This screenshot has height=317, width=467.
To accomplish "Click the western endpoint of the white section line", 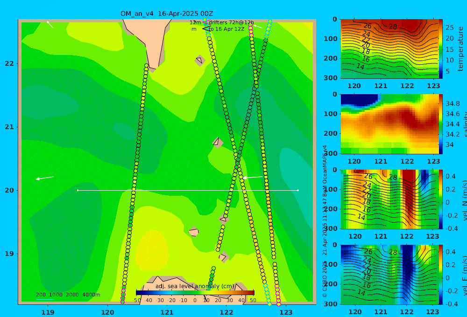I will pyautogui.click(x=78, y=190).
